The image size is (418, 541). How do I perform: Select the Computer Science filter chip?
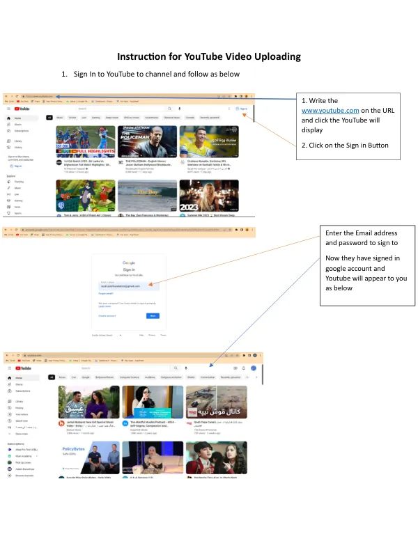130,377
